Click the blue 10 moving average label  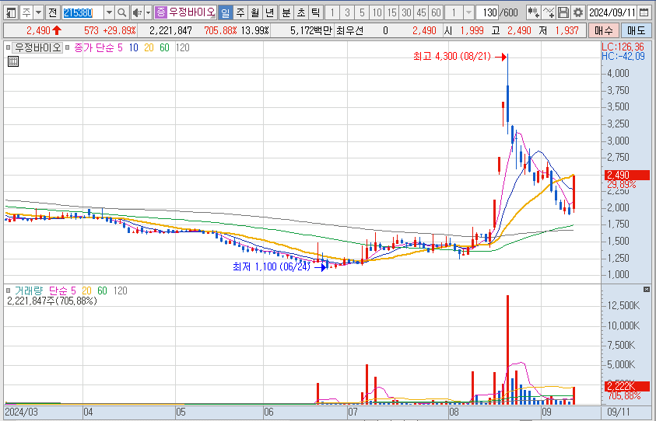(x=134, y=47)
